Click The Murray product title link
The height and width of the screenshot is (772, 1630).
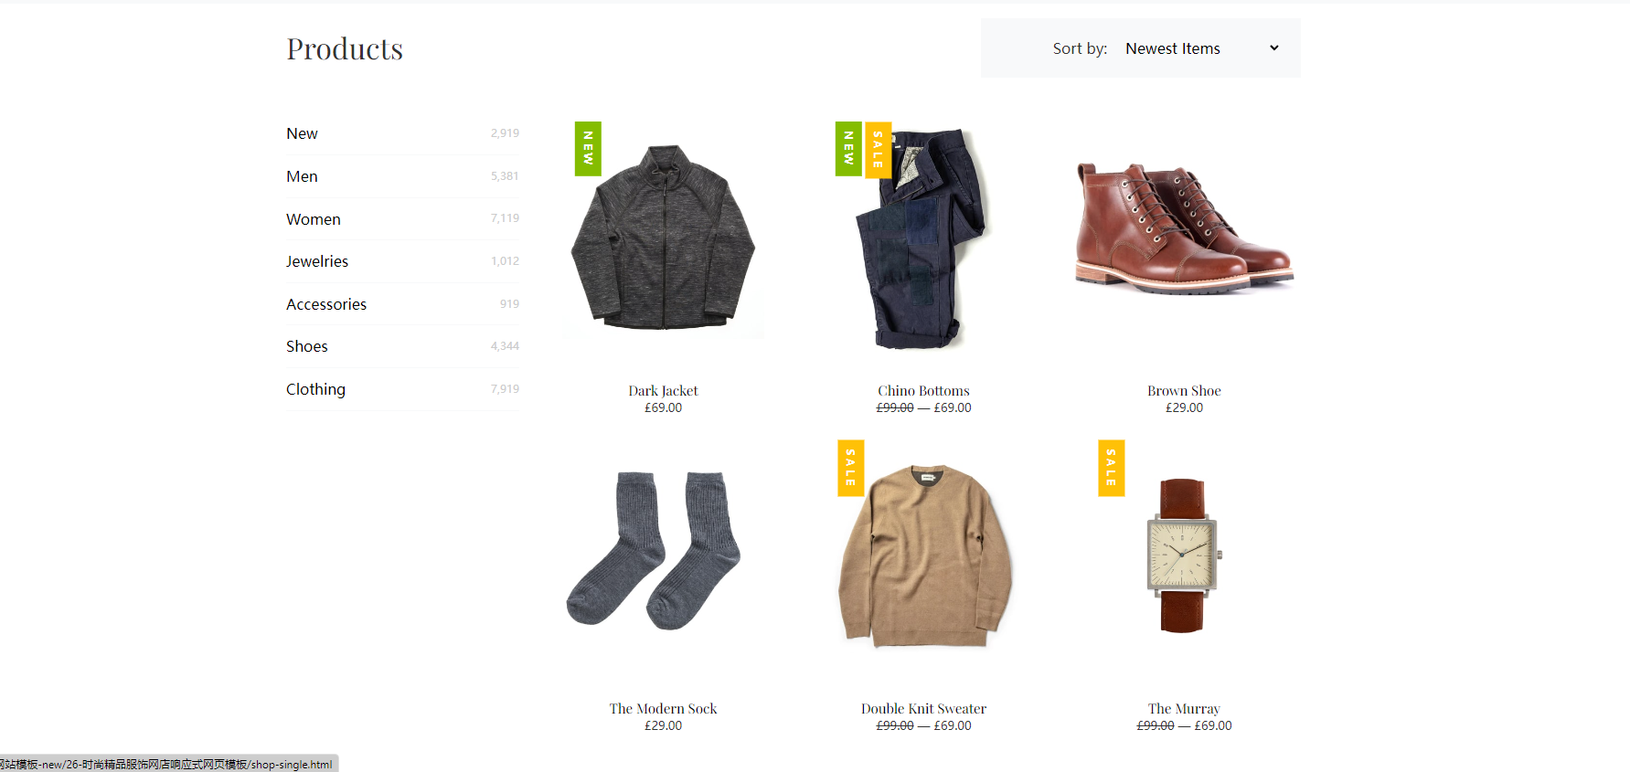[1184, 709]
